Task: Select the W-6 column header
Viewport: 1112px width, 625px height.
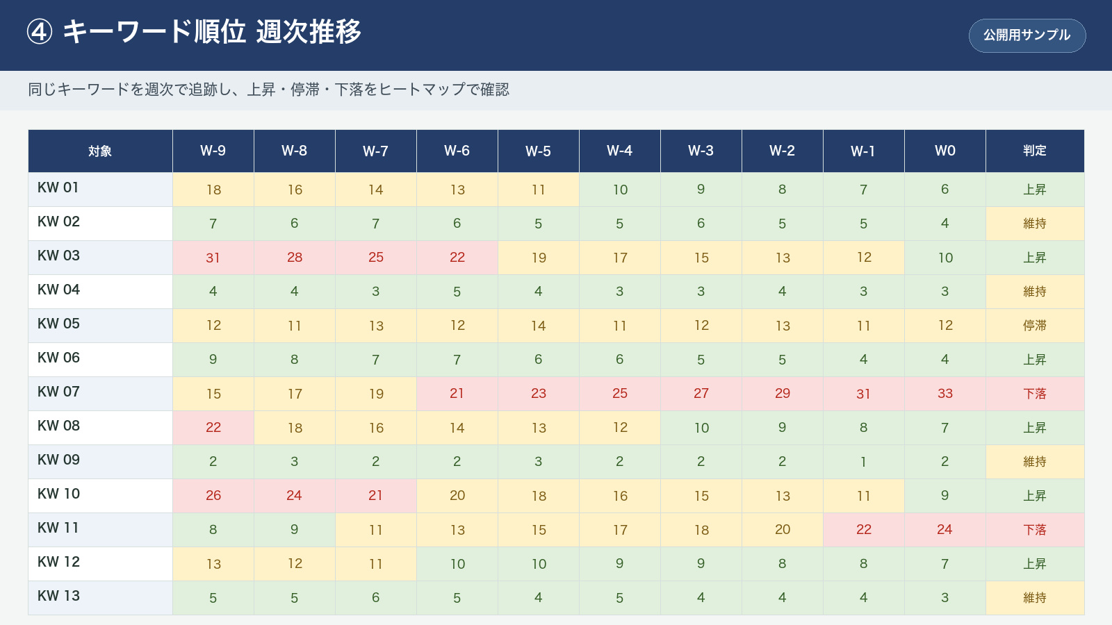Action: [457, 151]
